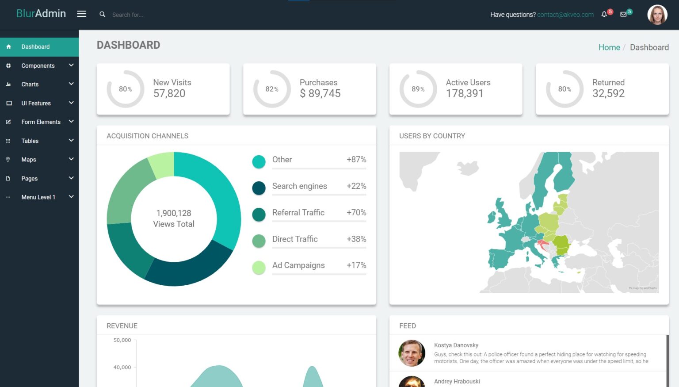This screenshot has height=387, width=679.
Task: Check messages via the envelope icon
Action: coord(624,14)
